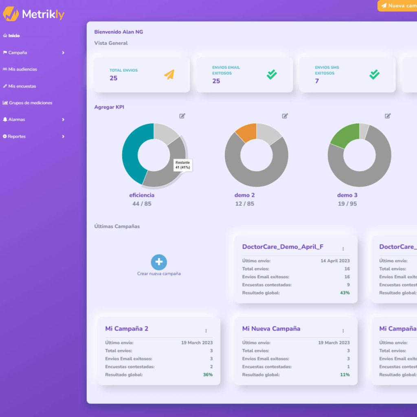Open three-dot menu on Mi Campaña 2 card
Image resolution: width=417 pixels, height=417 pixels.
pos(206,331)
